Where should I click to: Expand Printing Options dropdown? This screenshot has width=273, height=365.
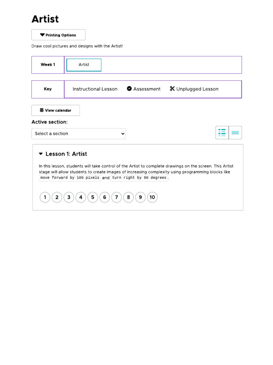click(x=58, y=35)
